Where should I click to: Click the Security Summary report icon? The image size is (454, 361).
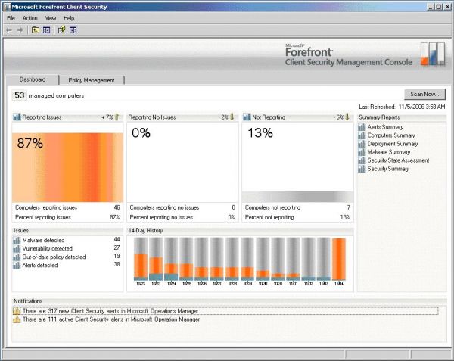coord(362,169)
